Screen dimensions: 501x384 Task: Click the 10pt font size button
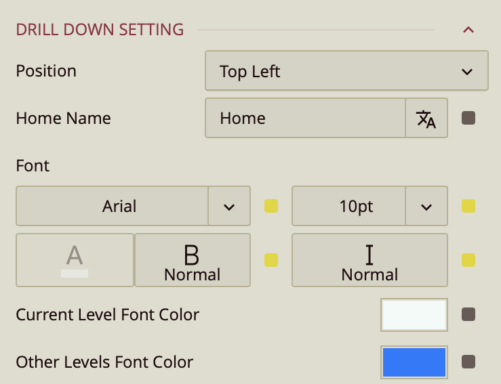pyautogui.click(x=349, y=207)
